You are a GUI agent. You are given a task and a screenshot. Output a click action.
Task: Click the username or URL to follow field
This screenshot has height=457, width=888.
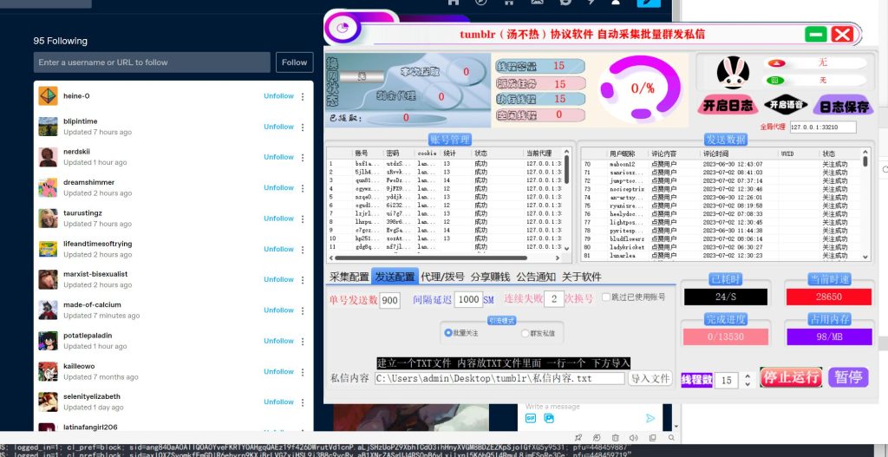pos(152,62)
